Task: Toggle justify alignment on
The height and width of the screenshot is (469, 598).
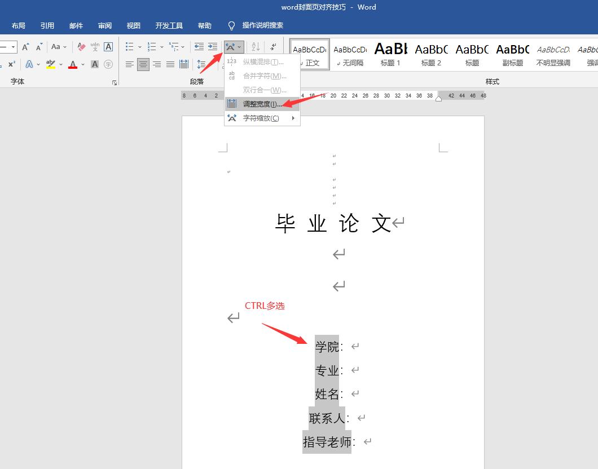Action: pyautogui.click(x=170, y=63)
